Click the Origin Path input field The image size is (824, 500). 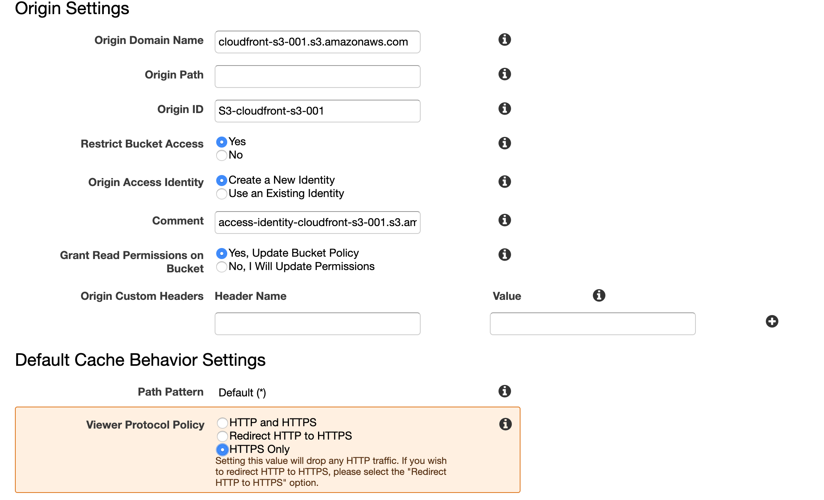click(x=317, y=77)
